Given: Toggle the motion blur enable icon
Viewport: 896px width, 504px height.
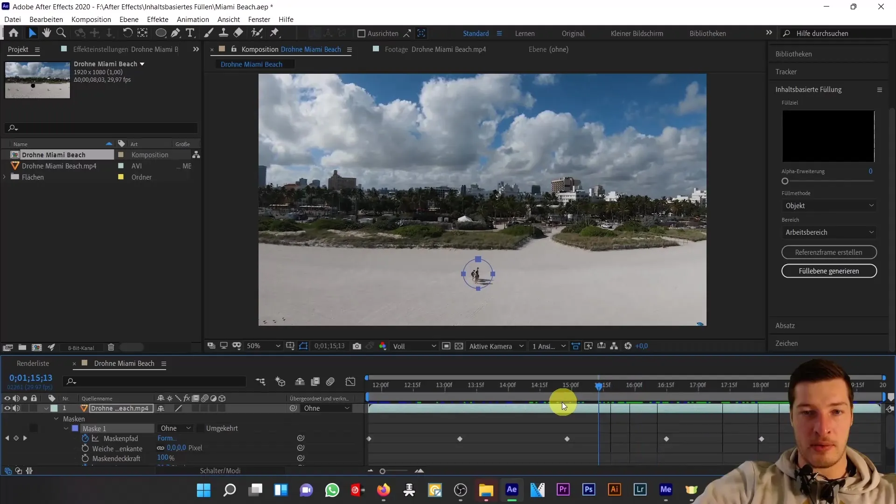Looking at the screenshot, I should (330, 382).
